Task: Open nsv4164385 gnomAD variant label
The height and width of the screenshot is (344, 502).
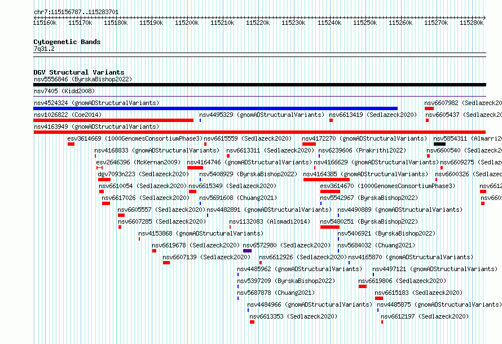Action: click(x=366, y=174)
